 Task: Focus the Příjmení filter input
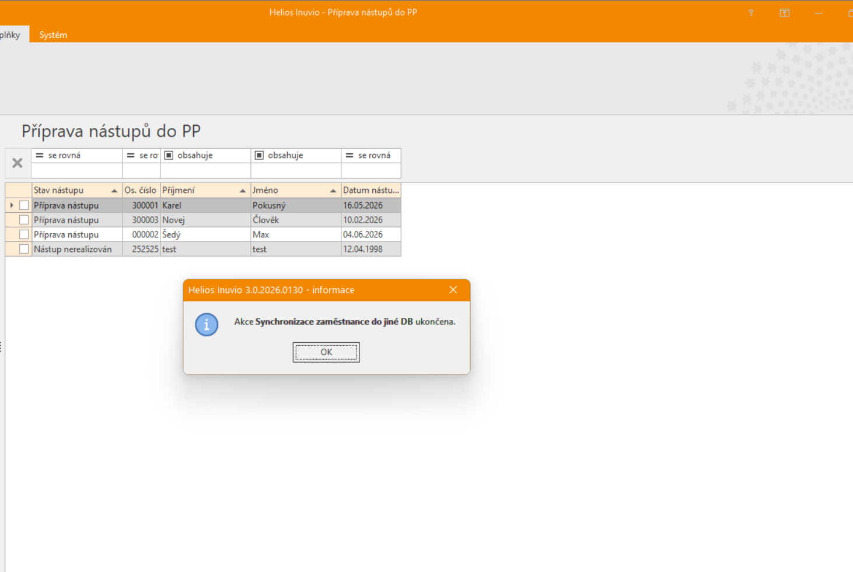click(205, 171)
